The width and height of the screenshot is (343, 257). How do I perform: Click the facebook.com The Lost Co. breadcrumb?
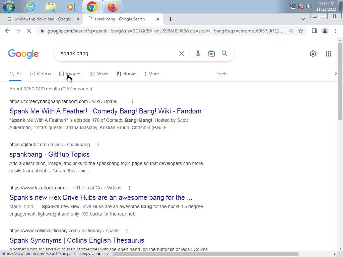[x=65, y=188]
